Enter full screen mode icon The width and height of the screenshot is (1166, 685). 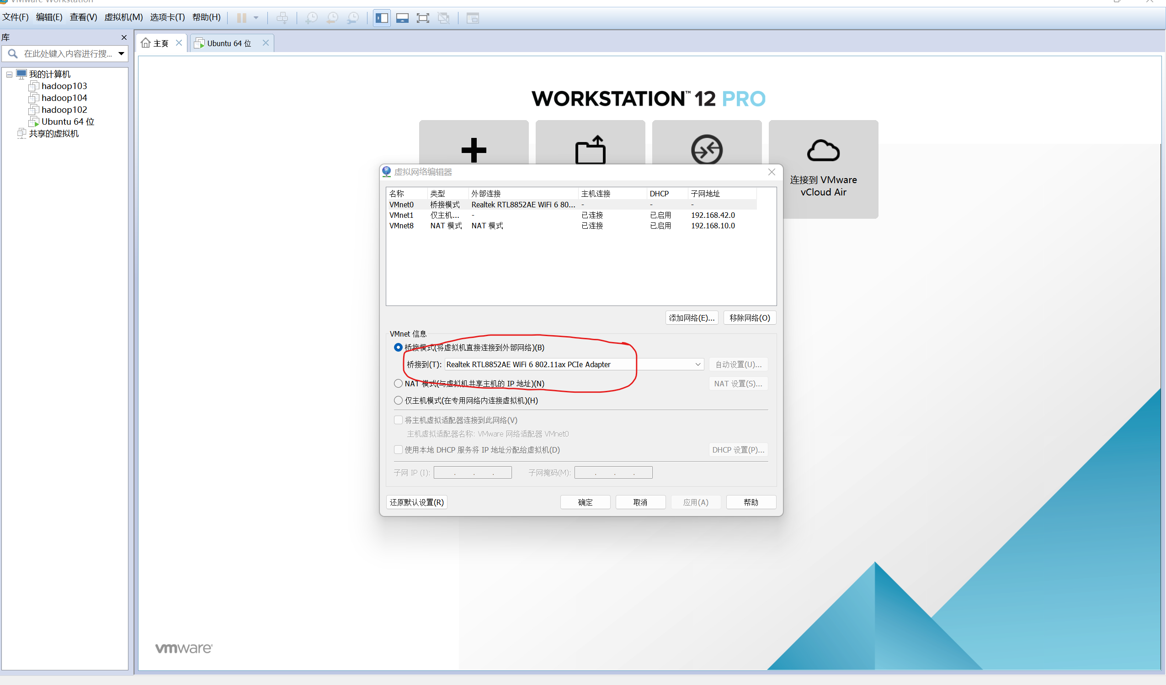(x=422, y=18)
